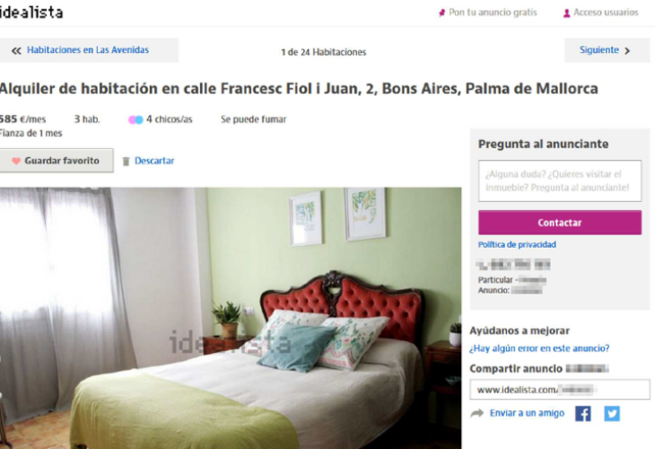Click the forward arrow icon beside Enviar a un amigo
This screenshot has width=655, height=449.
pos(476,413)
